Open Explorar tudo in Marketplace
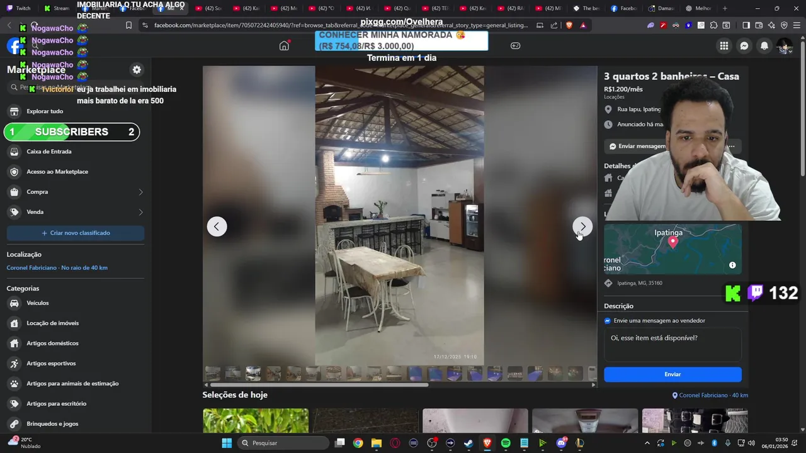Image resolution: width=806 pixels, height=453 pixels. pos(75,111)
